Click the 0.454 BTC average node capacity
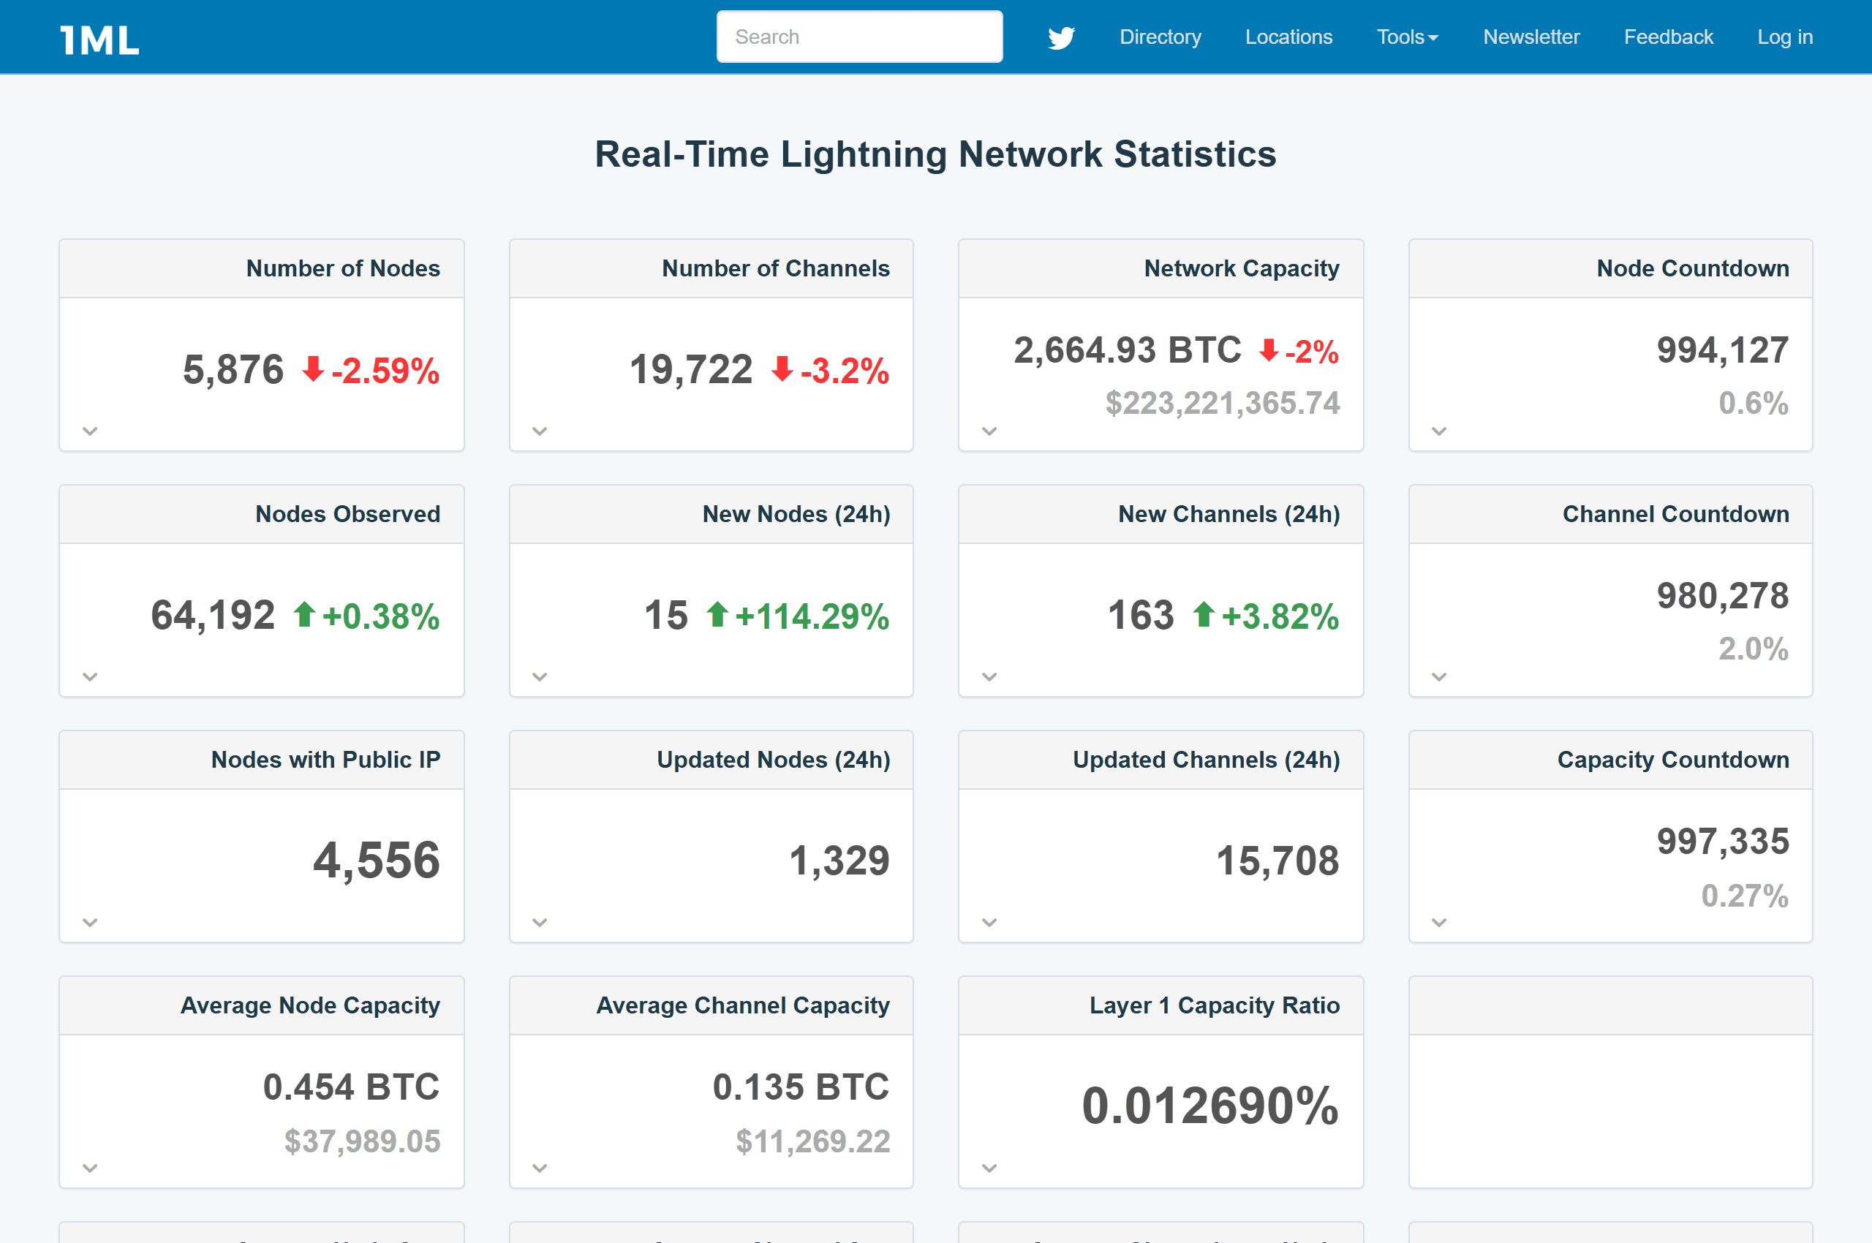This screenshot has height=1243, width=1872. 351,1087
